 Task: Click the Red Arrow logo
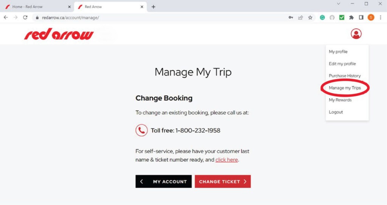59,34
